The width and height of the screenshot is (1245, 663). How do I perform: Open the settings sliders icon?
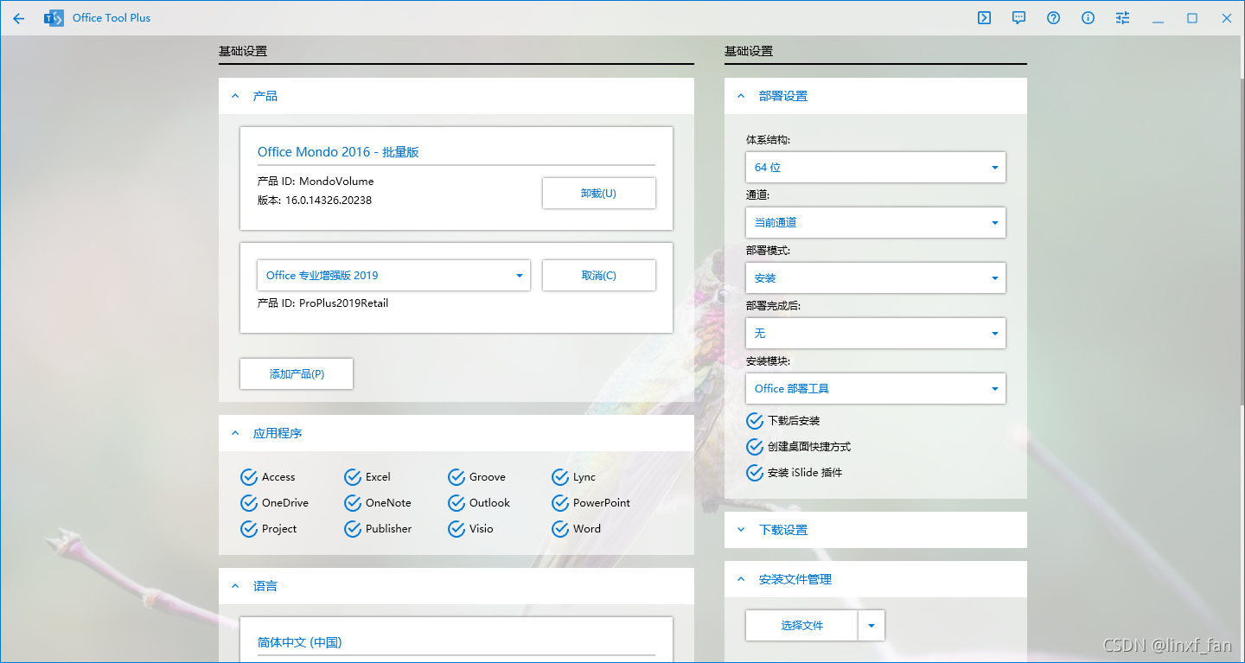tap(1122, 17)
